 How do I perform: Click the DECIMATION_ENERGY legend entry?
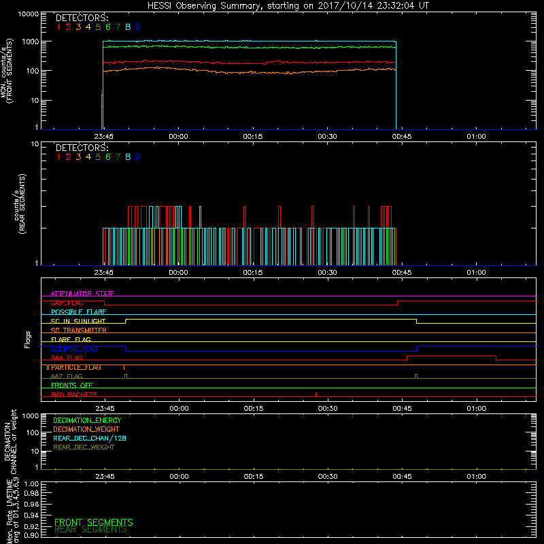[87, 420]
